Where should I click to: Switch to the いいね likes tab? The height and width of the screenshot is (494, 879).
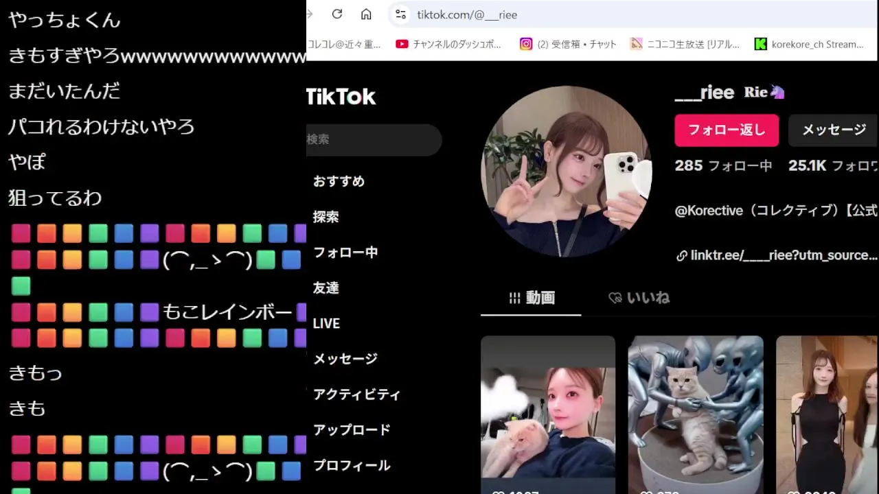click(639, 298)
